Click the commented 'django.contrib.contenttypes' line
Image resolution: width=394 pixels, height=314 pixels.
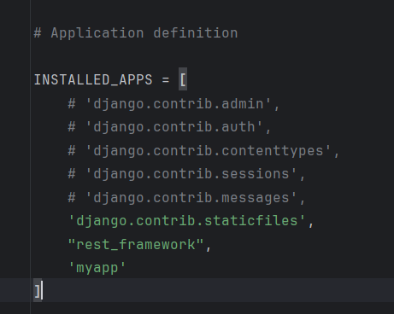(x=203, y=151)
